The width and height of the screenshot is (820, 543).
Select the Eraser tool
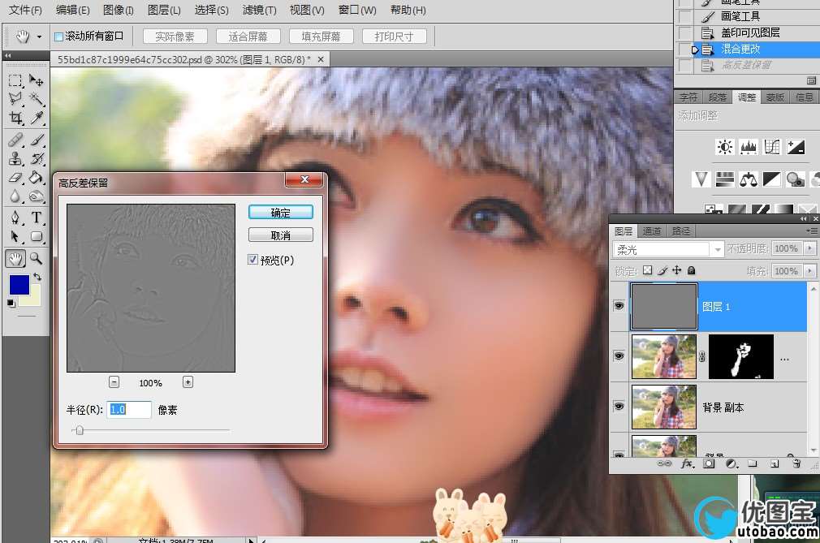15,178
